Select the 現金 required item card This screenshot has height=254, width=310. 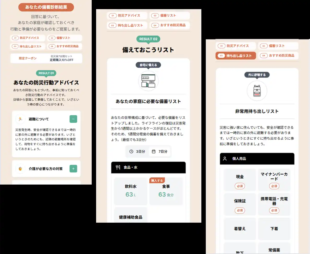click(x=240, y=180)
